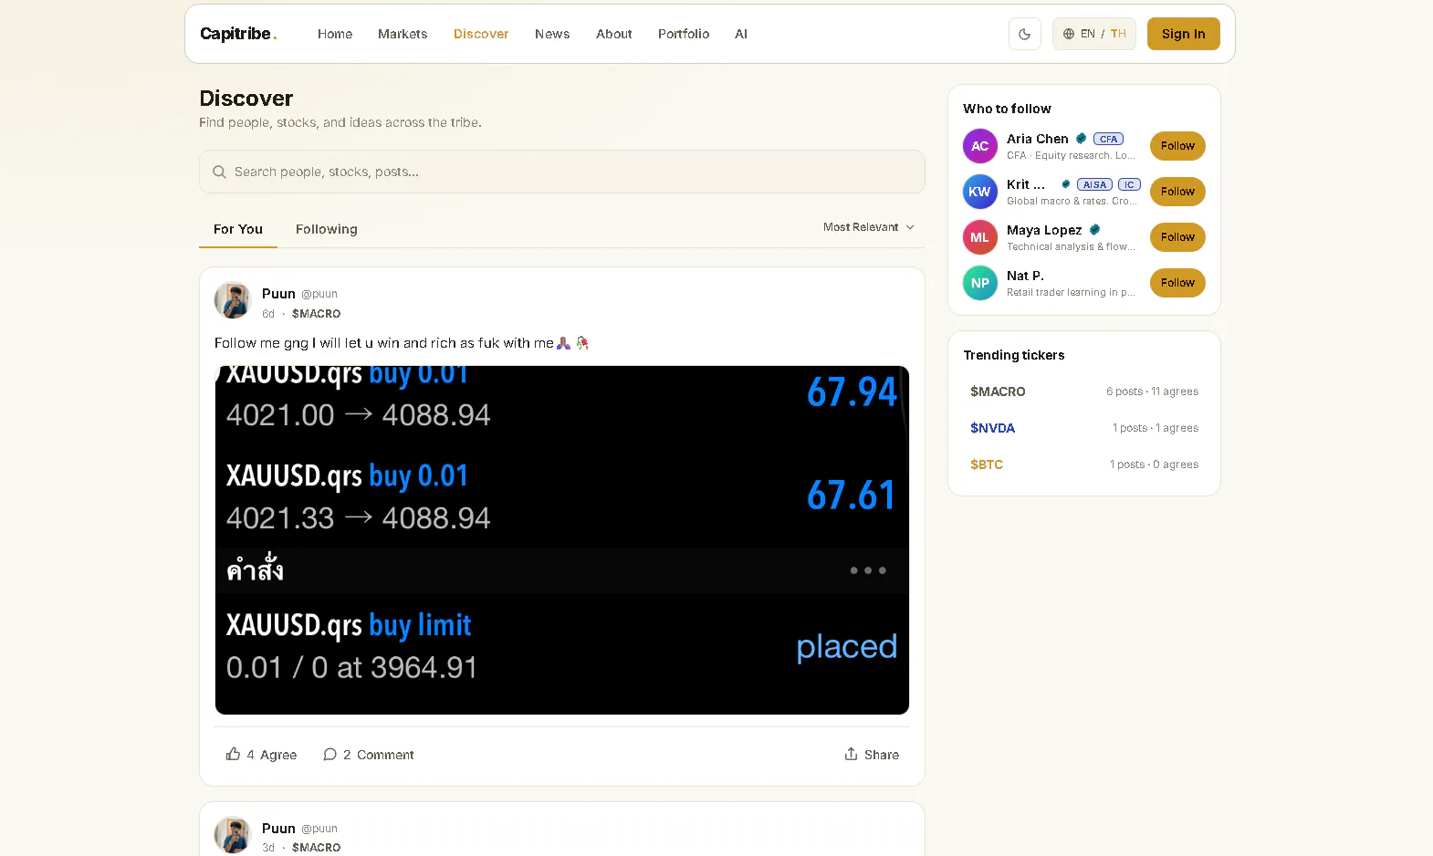
Task: Switch language with EN / TH toggle
Action: point(1093,34)
